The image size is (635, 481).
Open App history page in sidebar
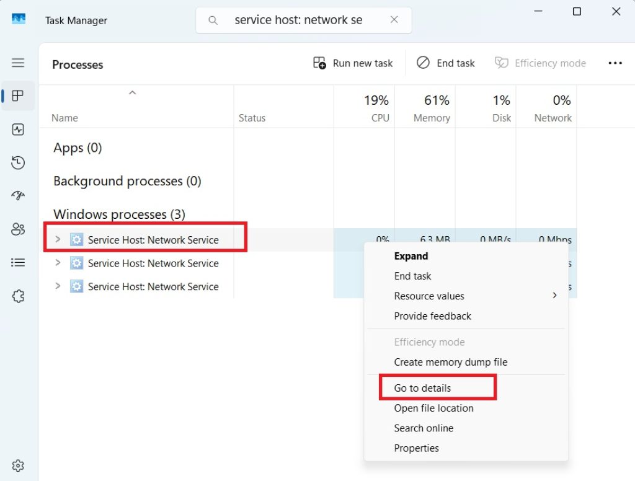18,162
